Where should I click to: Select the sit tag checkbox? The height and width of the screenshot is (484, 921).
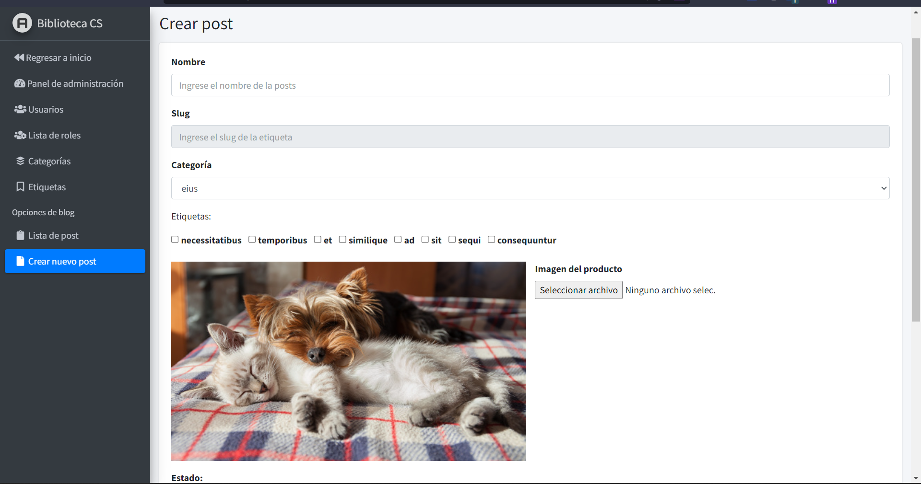(x=425, y=240)
